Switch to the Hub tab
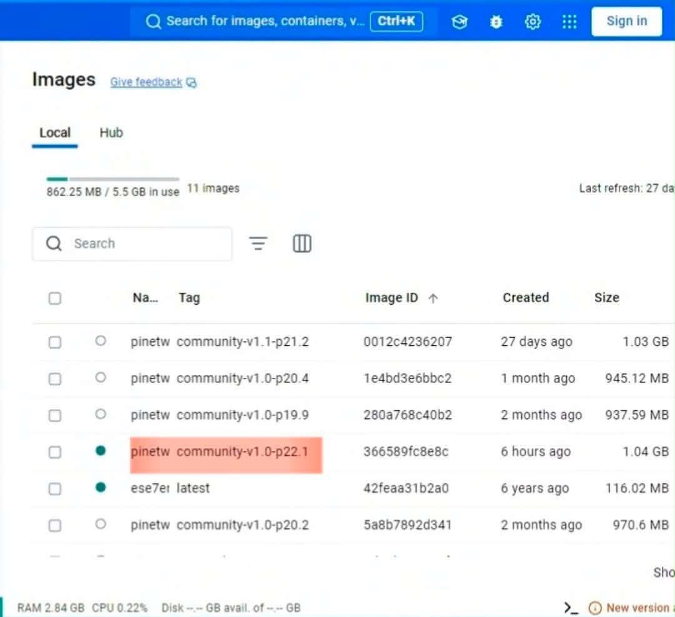The height and width of the screenshot is (617, 675). 111,132
